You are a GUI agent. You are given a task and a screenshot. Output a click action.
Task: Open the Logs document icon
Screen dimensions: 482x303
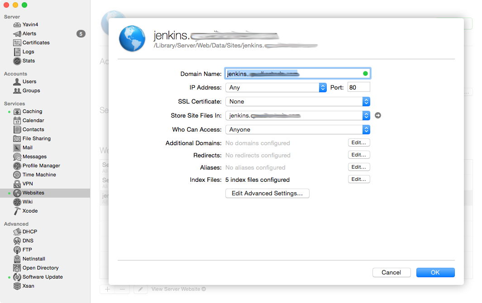(17, 52)
